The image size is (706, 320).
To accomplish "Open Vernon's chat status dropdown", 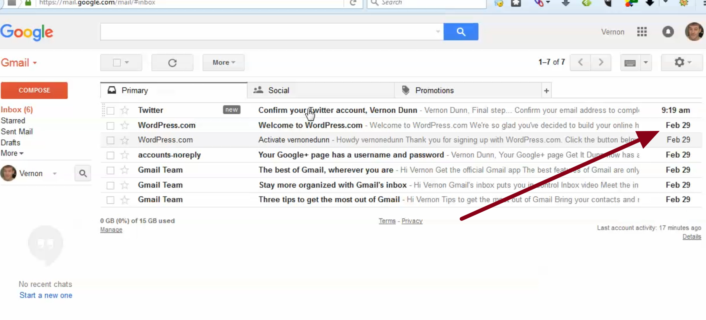I will pos(55,174).
